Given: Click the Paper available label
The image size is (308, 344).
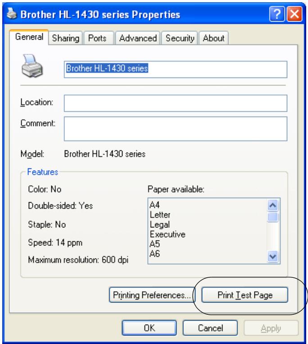Looking at the screenshot, I should pyautogui.click(x=176, y=189).
